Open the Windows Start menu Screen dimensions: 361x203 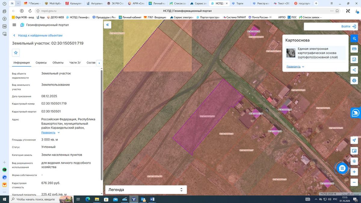pos(4,199)
